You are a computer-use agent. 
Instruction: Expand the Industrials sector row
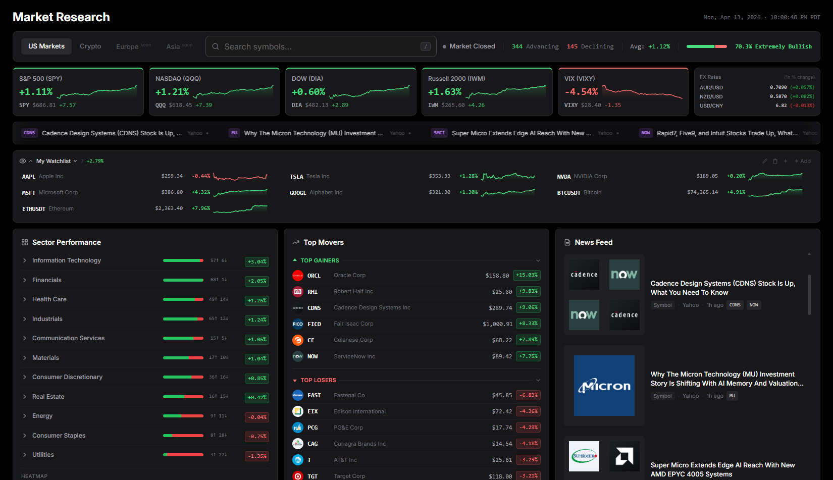coord(145,319)
